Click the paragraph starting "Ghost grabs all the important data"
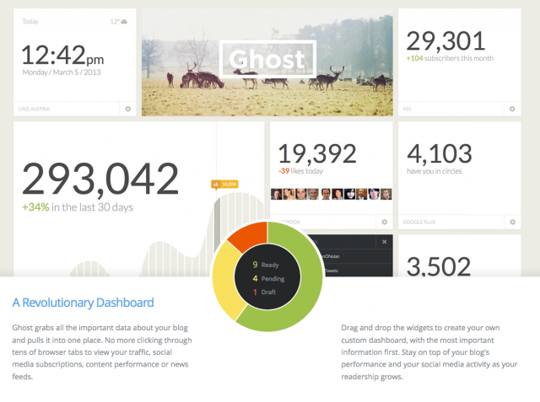Image resolution: width=540 pixels, height=402 pixels. click(x=102, y=352)
